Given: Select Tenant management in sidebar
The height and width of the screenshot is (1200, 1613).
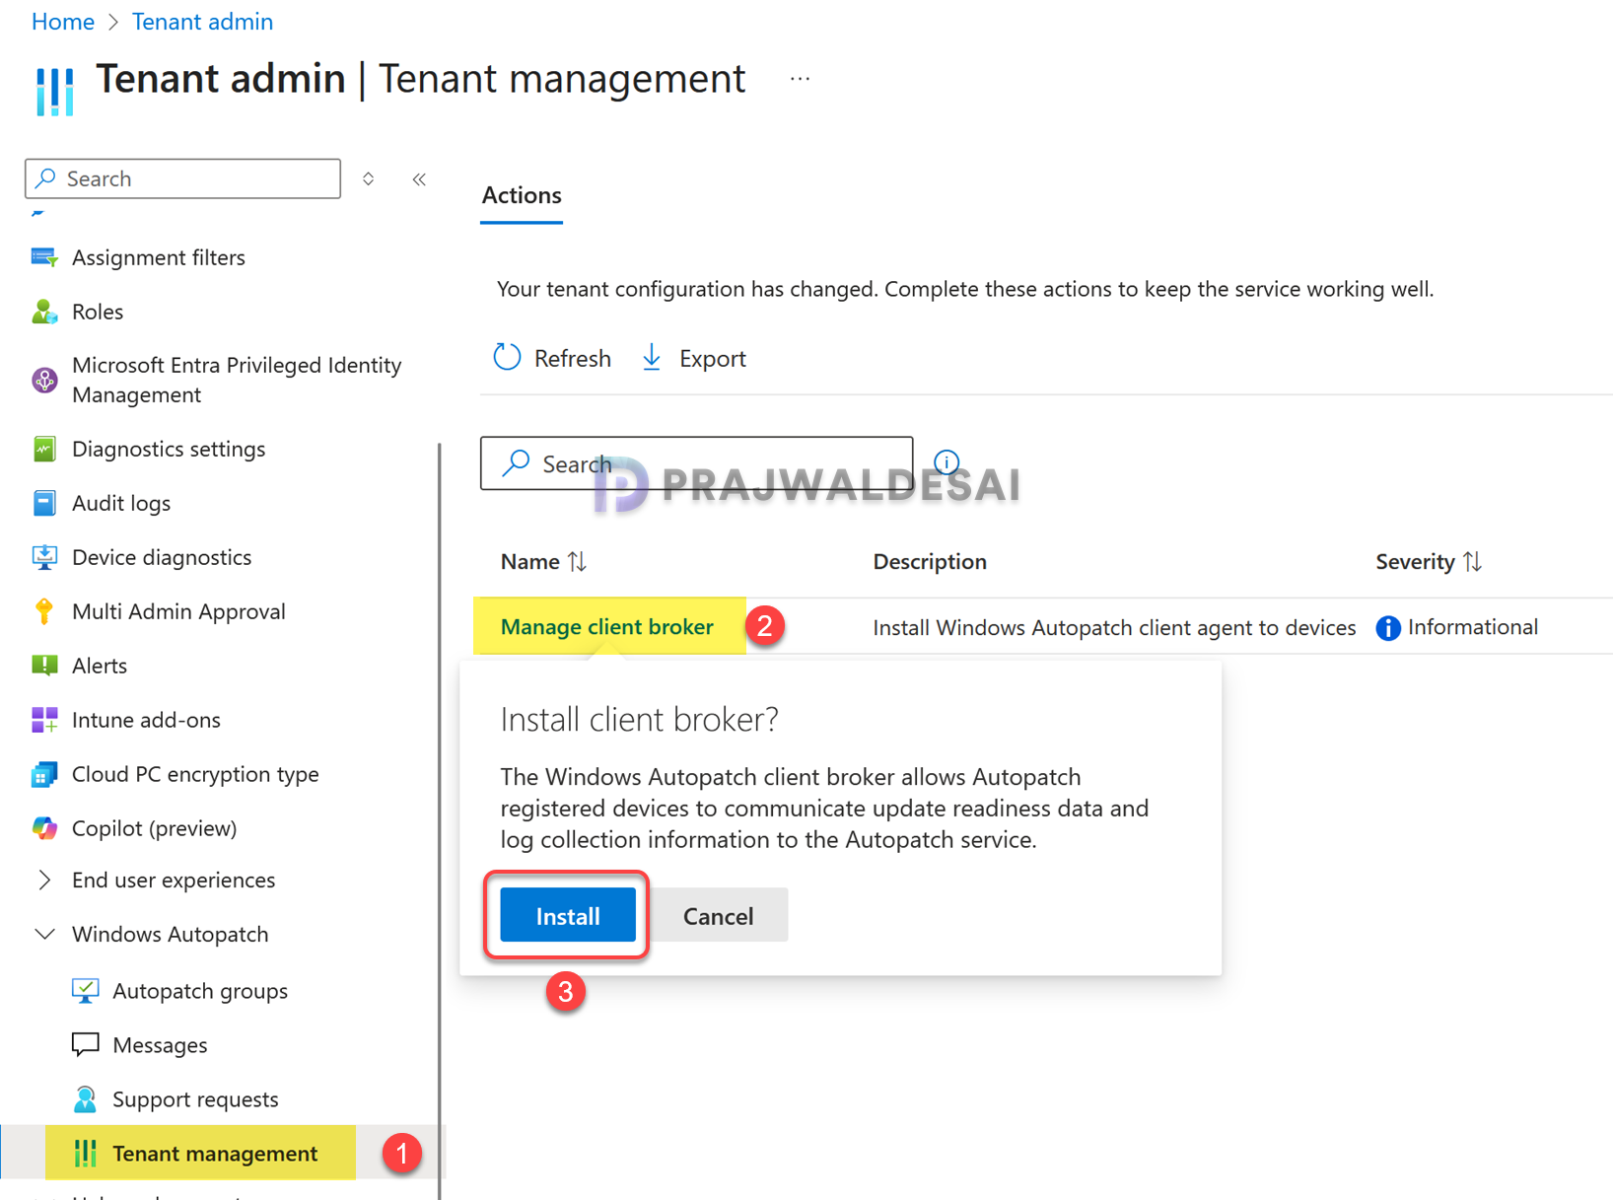Looking at the screenshot, I should coord(215,1153).
